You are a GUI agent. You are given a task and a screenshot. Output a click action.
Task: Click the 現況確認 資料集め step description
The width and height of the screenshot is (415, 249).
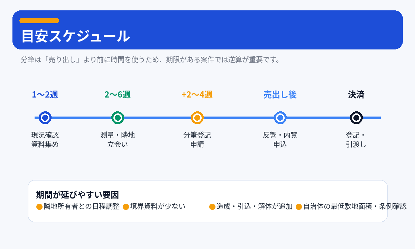[45, 140]
